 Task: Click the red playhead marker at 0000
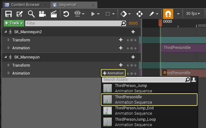(160, 23)
